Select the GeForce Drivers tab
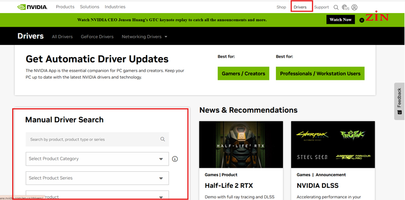This screenshot has width=405, height=200. pyautogui.click(x=97, y=36)
